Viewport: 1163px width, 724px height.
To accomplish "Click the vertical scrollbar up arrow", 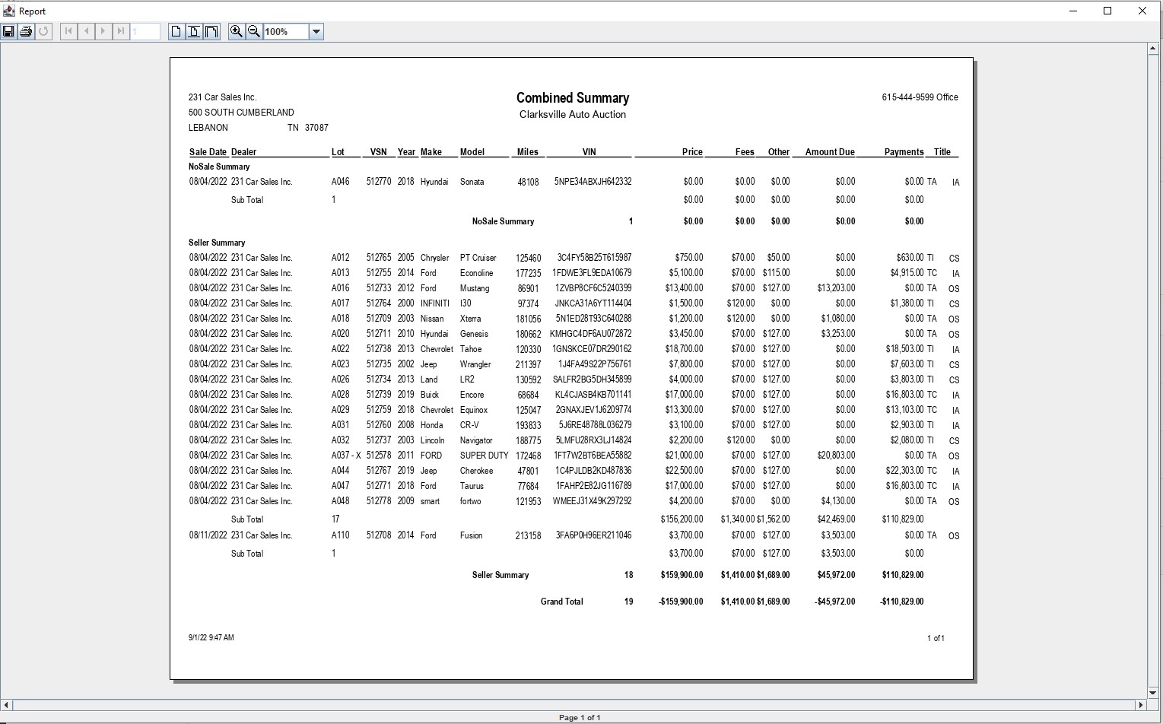I will click(1153, 49).
